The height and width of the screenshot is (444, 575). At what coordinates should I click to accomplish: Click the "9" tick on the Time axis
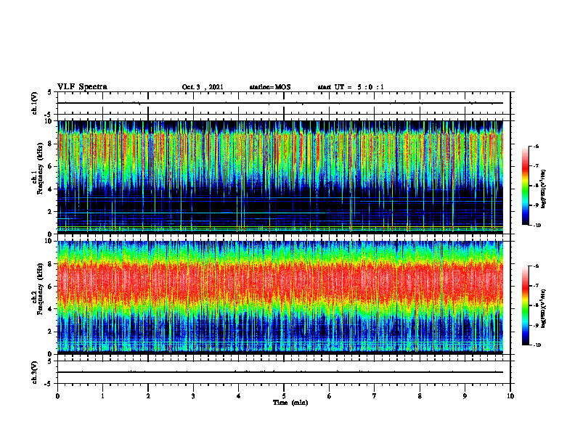tap(465, 396)
